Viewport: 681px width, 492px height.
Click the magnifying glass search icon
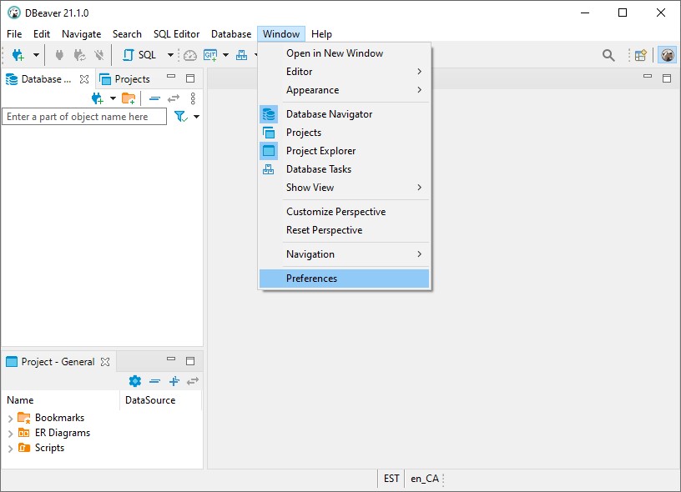tap(608, 55)
